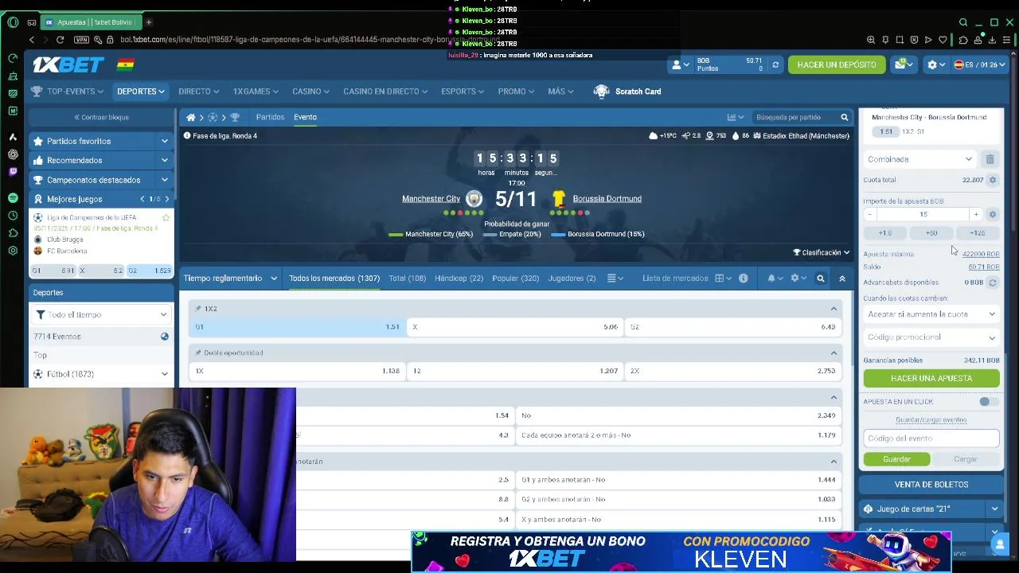Open browser search icon in title bar
This screenshot has width=1019, height=573.
click(x=963, y=22)
